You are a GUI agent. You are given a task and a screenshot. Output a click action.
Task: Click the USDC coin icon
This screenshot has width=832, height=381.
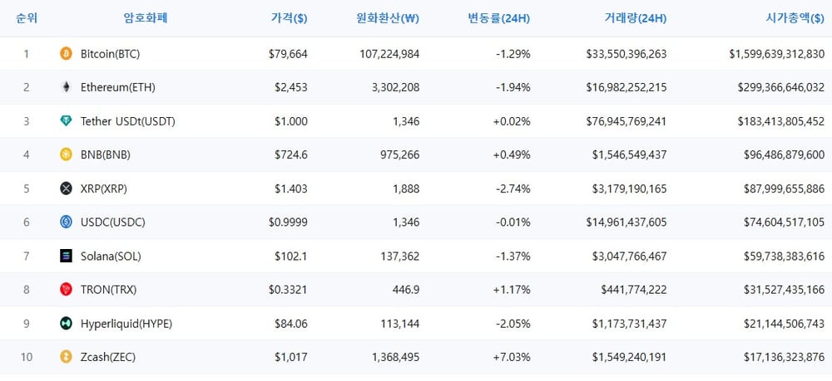pyautogui.click(x=66, y=222)
